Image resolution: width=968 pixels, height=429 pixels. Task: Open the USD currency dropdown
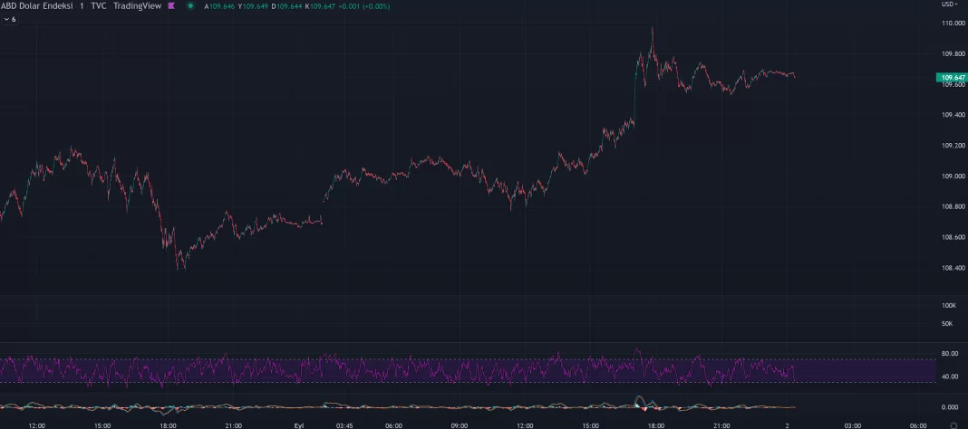coord(949,4)
